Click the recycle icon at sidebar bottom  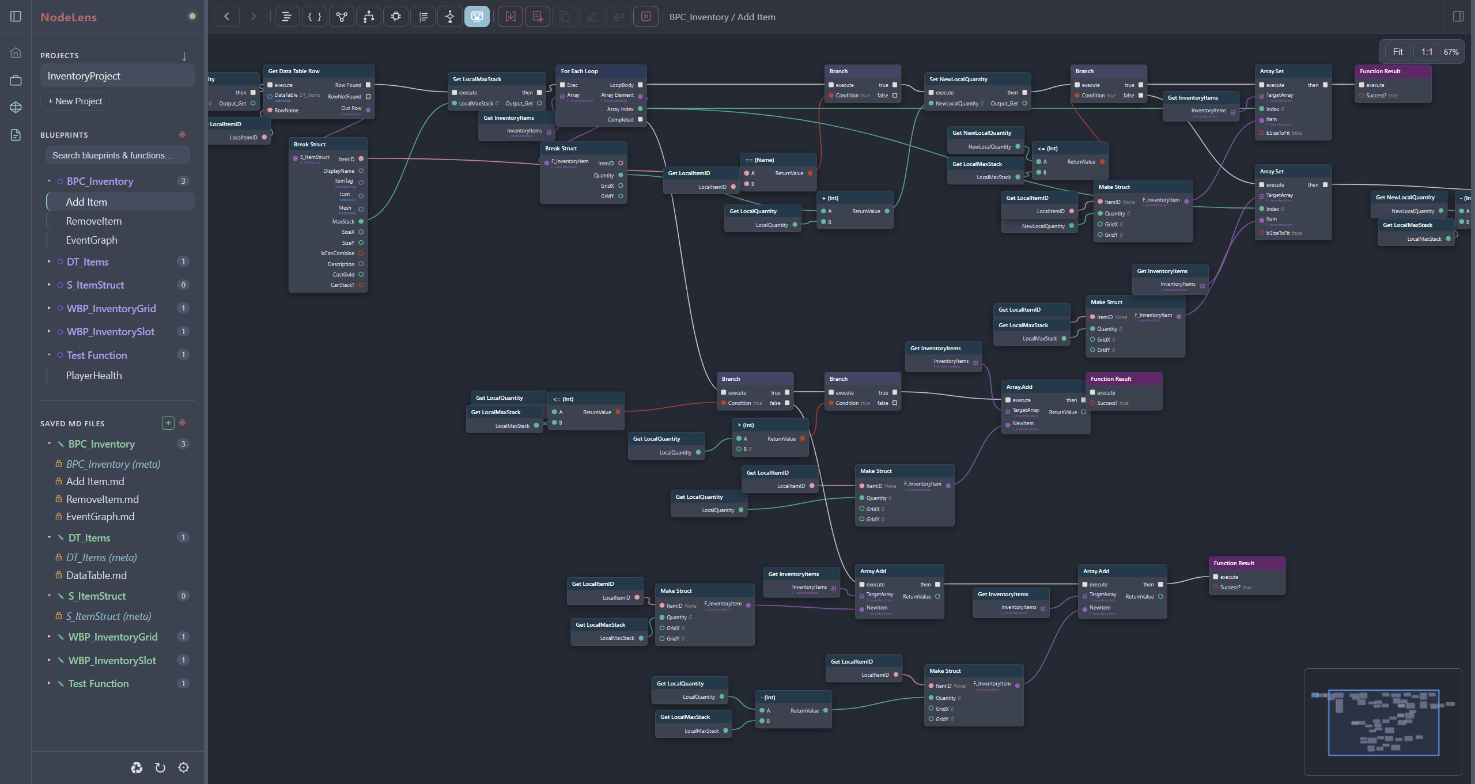click(137, 767)
